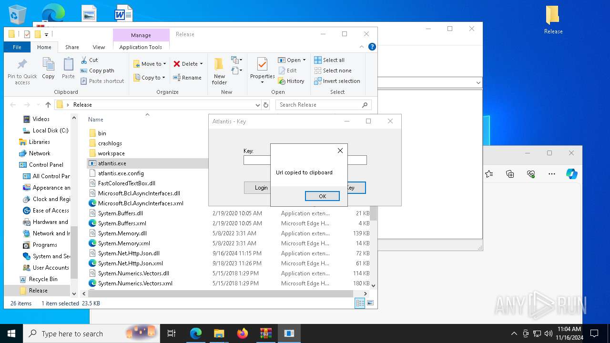Select Libraries in navigation pane
The height and width of the screenshot is (343, 610).
[39, 142]
